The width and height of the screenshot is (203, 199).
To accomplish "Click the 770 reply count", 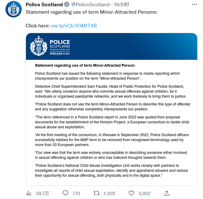I will [76, 193].
